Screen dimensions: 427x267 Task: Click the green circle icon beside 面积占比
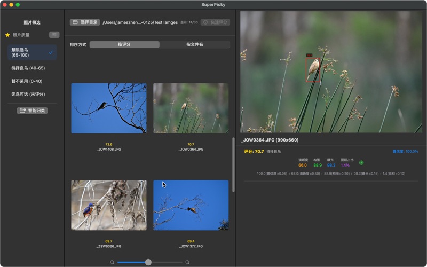click(361, 162)
